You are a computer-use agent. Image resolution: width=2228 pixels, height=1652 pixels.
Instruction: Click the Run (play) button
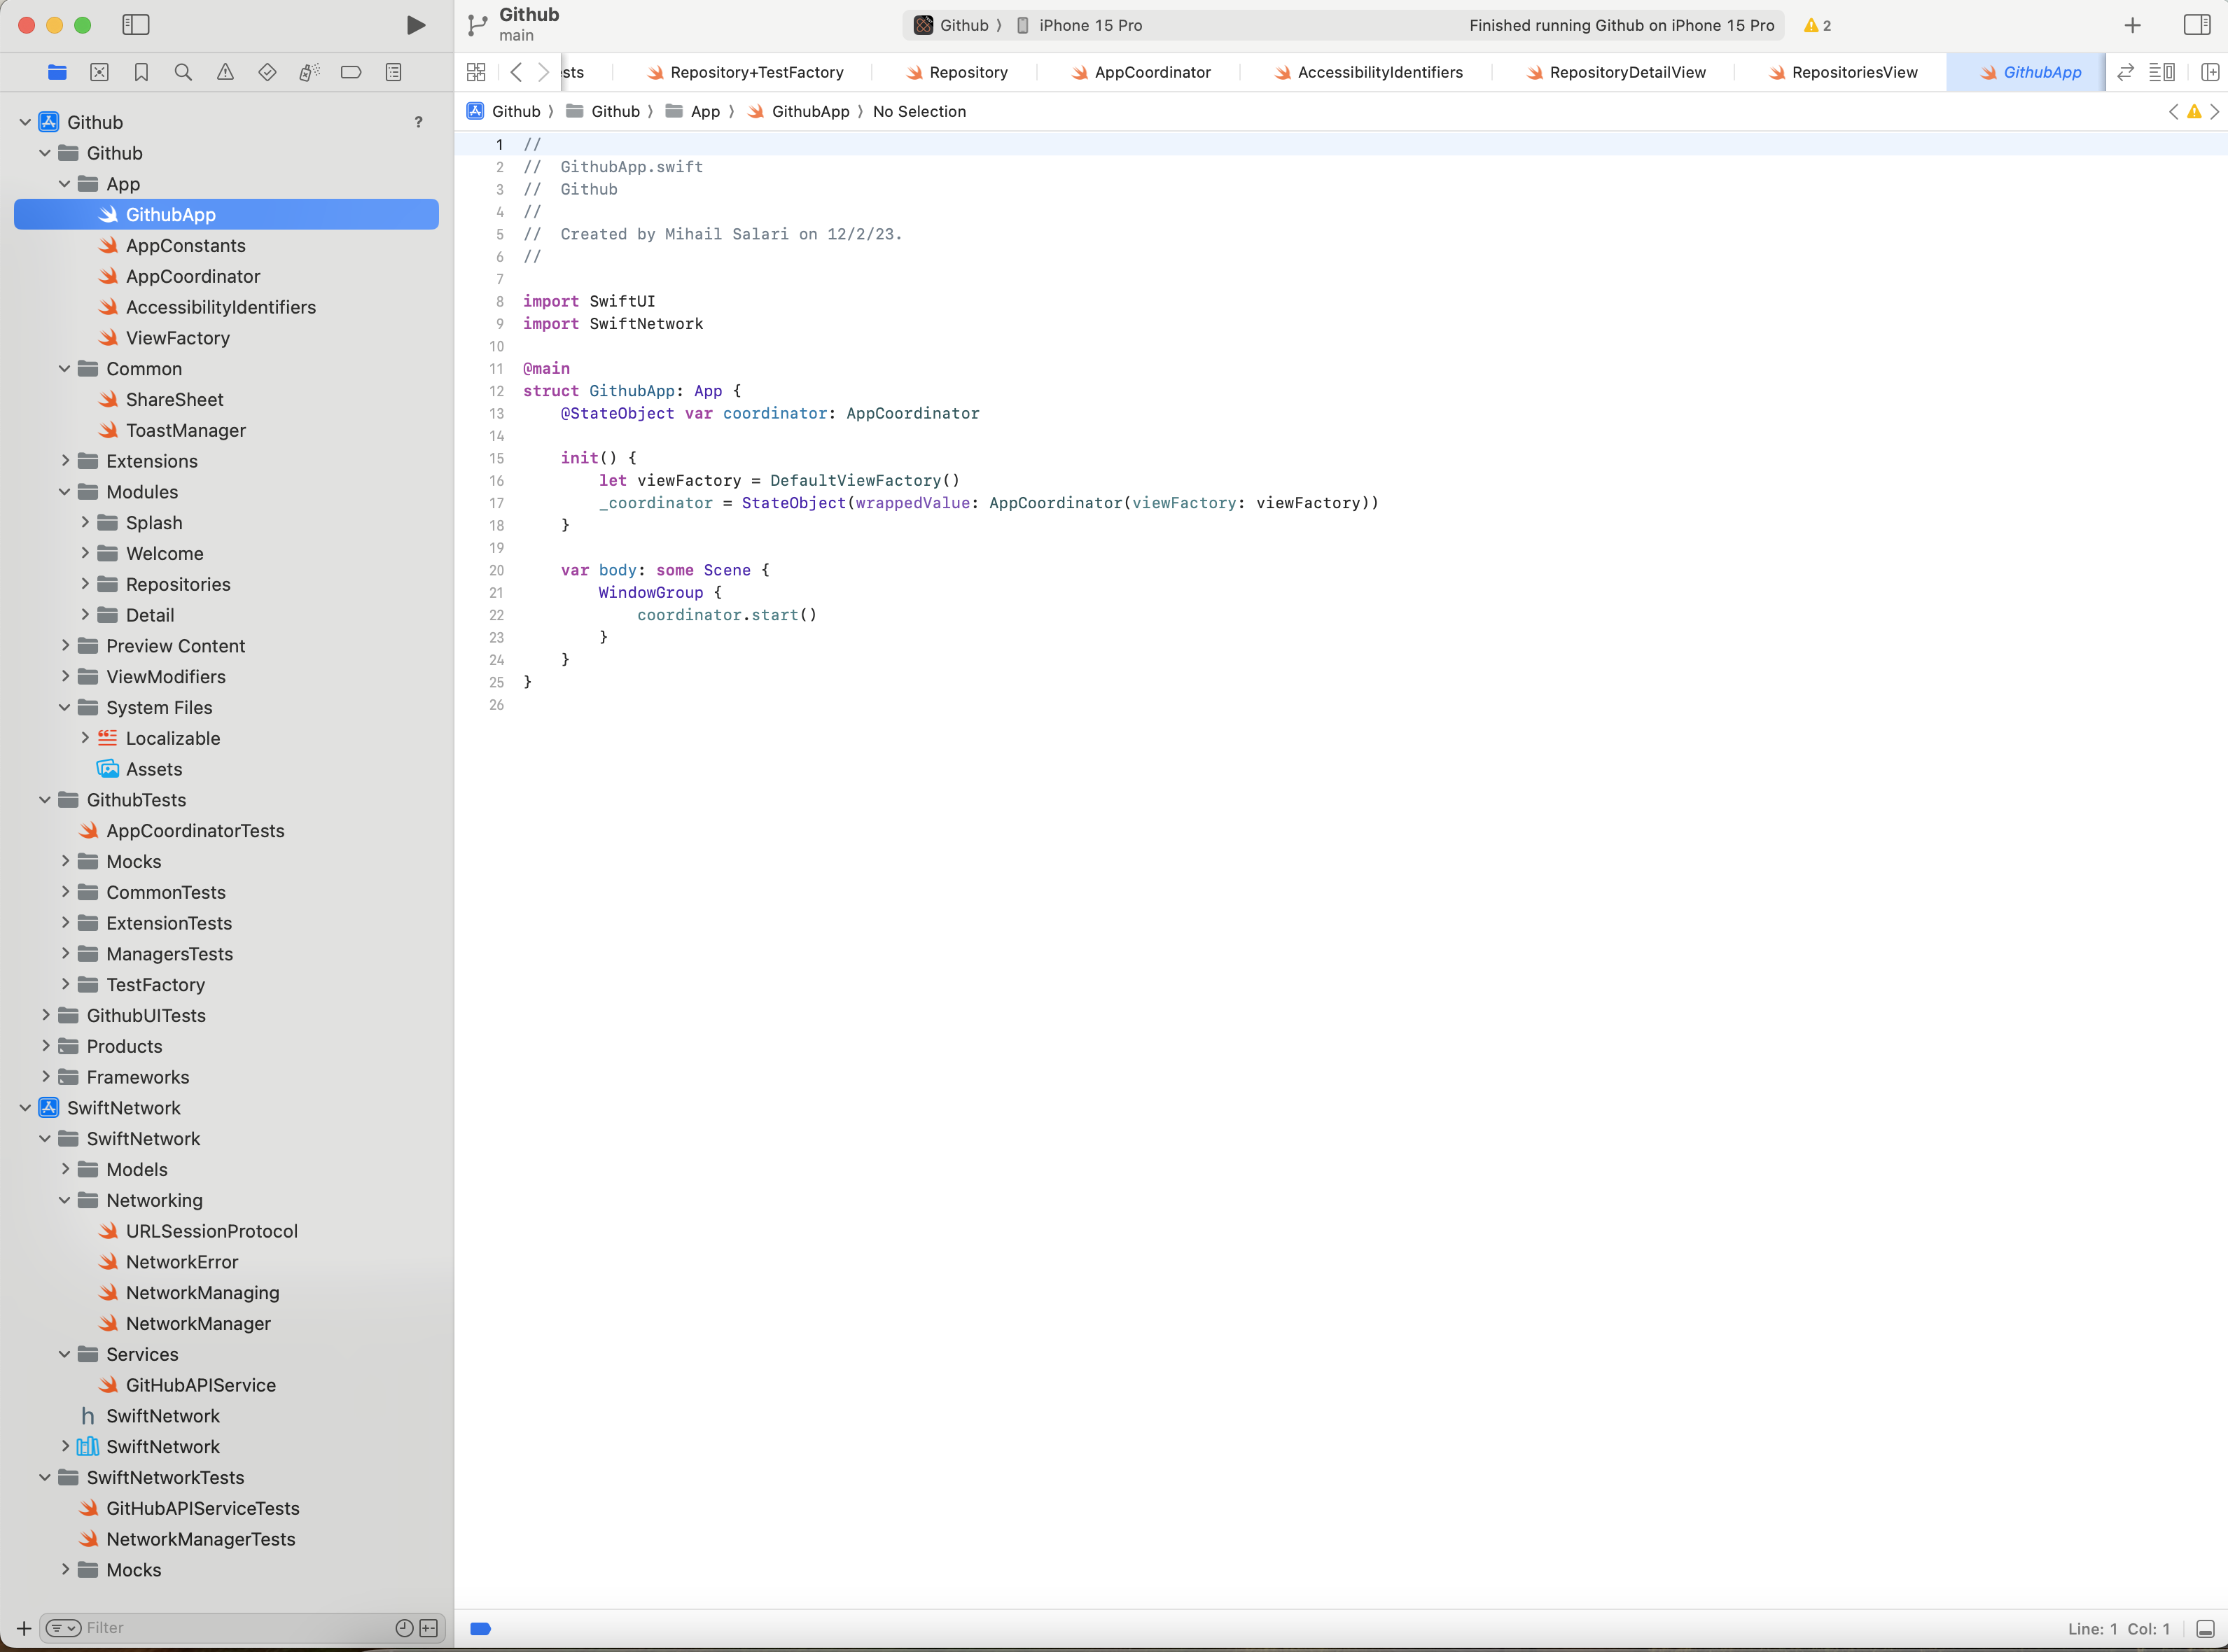(416, 25)
